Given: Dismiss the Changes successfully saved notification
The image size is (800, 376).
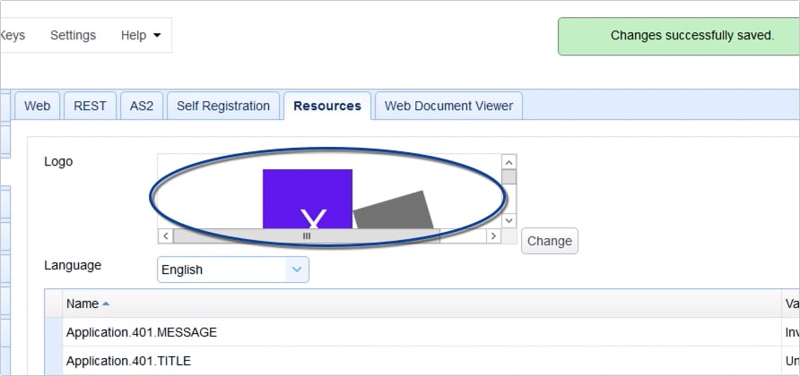Looking at the screenshot, I should click(x=679, y=36).
